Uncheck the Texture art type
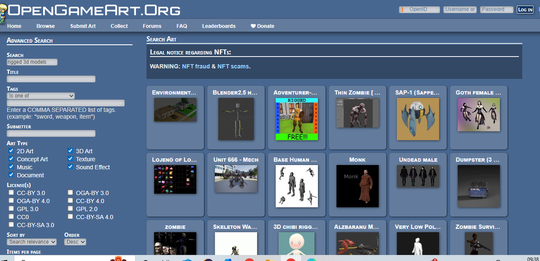 (70, 159)
